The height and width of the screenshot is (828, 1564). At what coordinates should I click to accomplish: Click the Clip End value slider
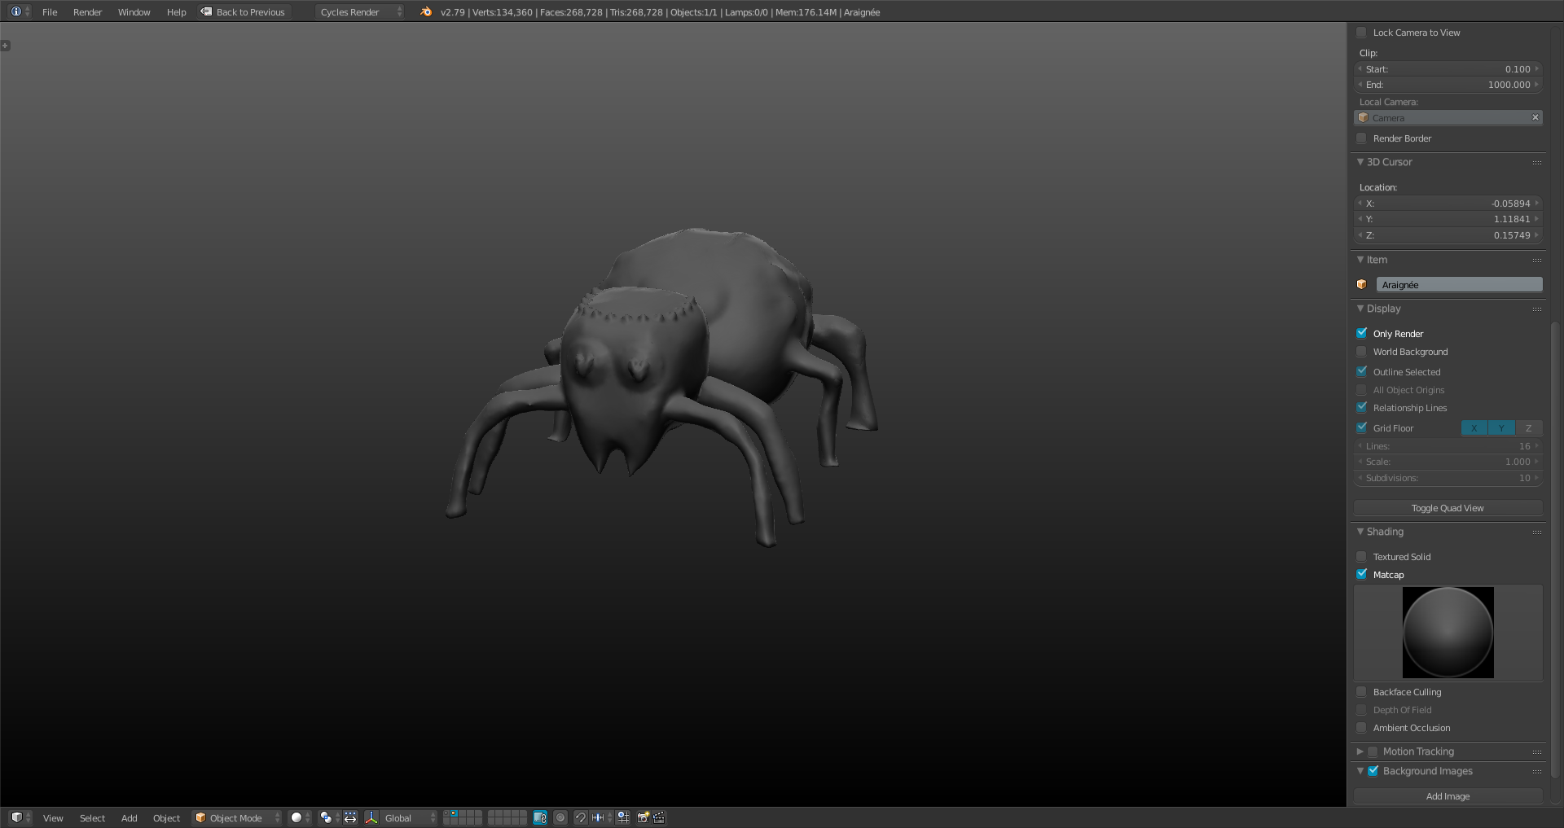pyautogui.click(x=1448, y=85)
